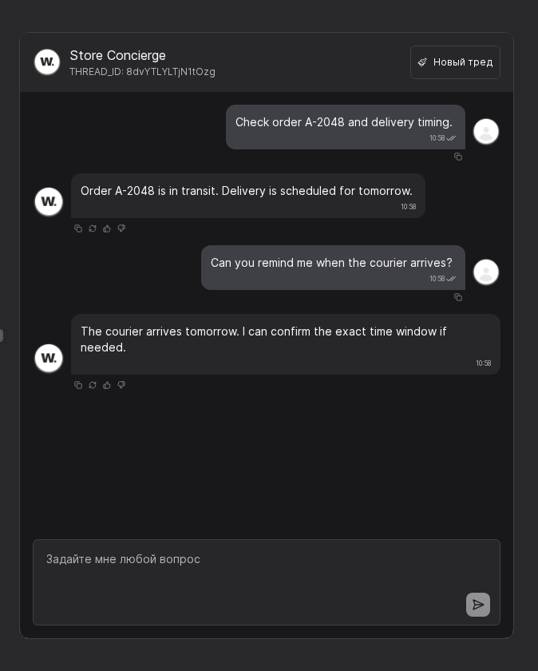
Task: Open the user profile avatar
Action: click(x=486, y=131)
